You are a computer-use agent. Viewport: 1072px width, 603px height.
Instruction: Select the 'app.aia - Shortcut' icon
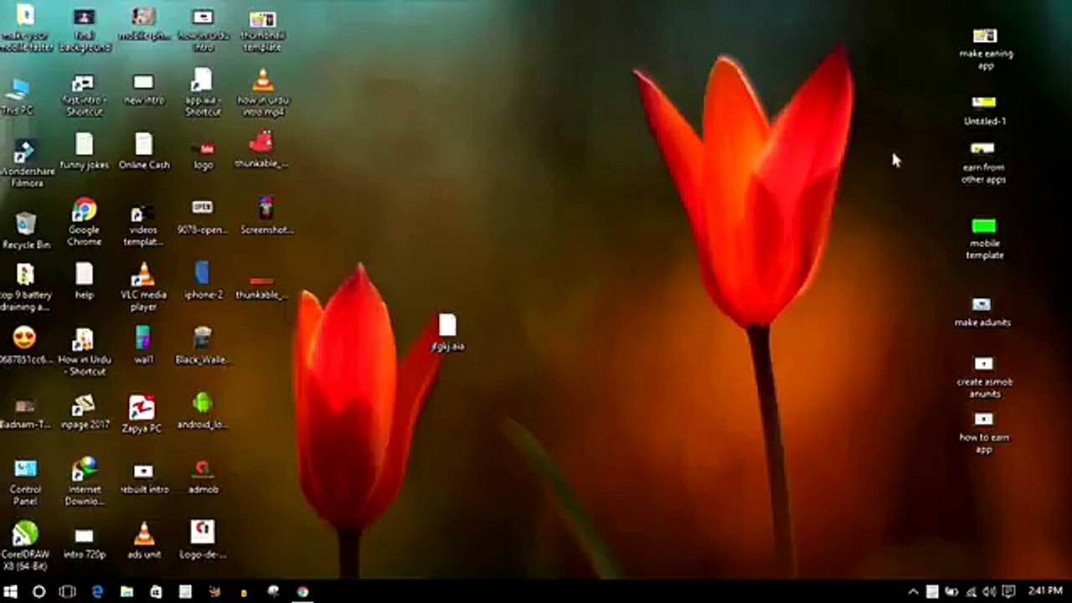(202, 93)
